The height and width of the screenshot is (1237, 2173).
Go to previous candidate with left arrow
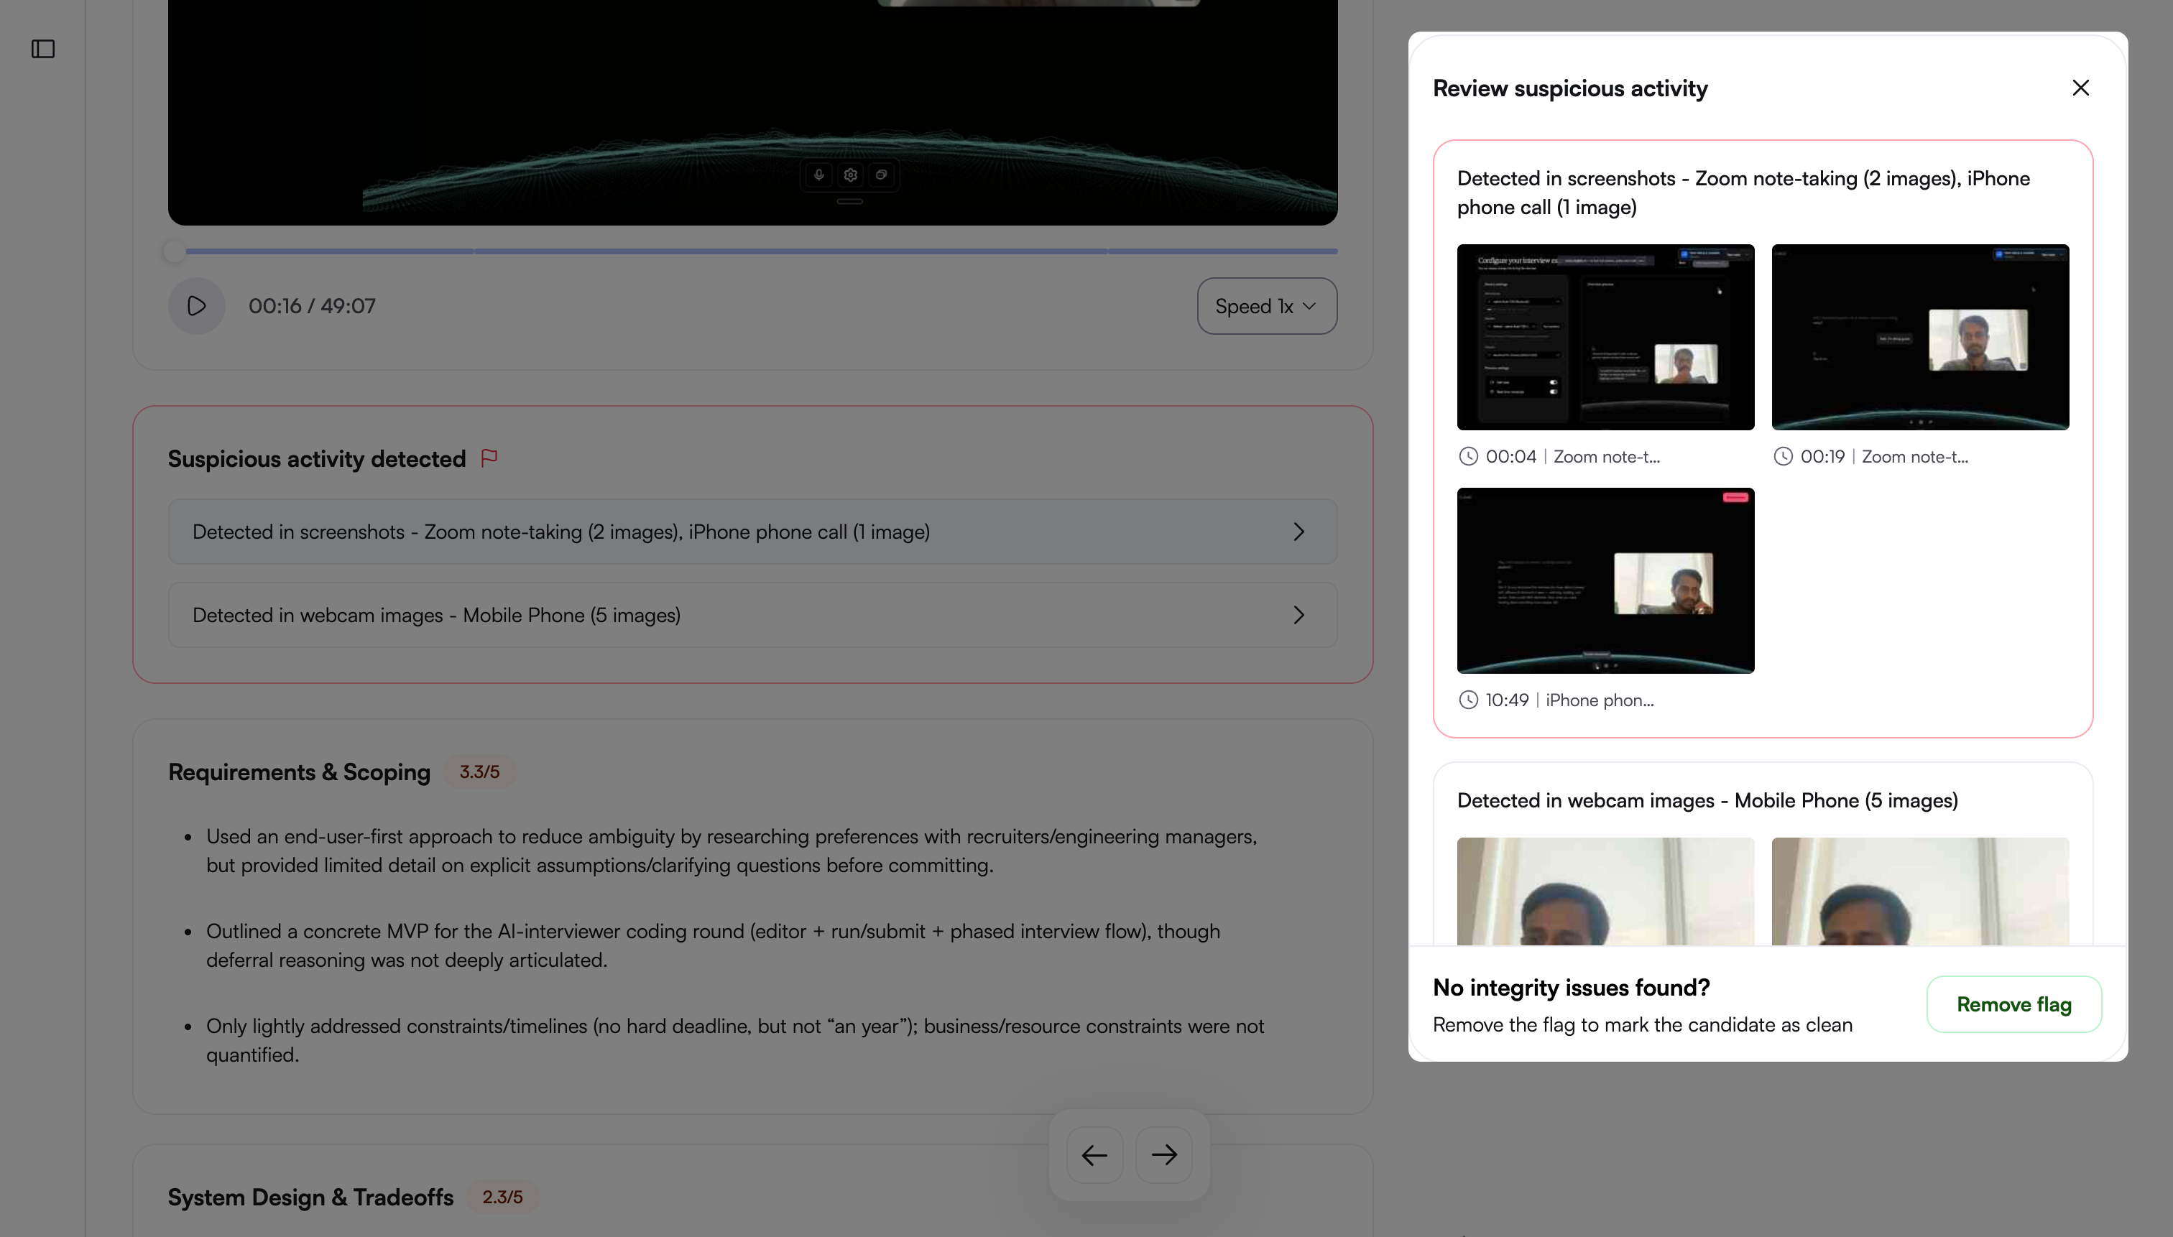[1094, 1154]
